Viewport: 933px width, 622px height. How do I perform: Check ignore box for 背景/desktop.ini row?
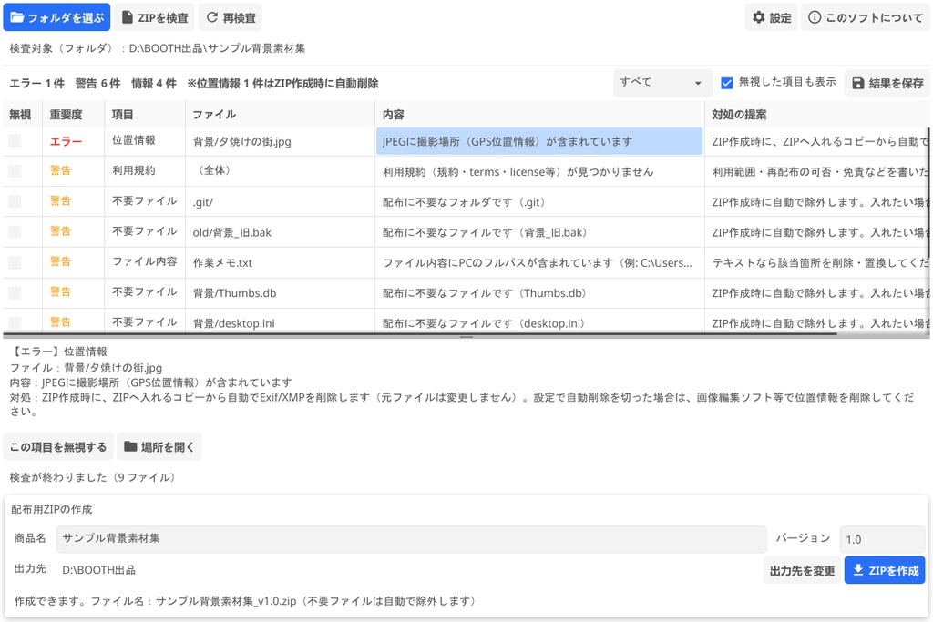(x=15, y=323)
